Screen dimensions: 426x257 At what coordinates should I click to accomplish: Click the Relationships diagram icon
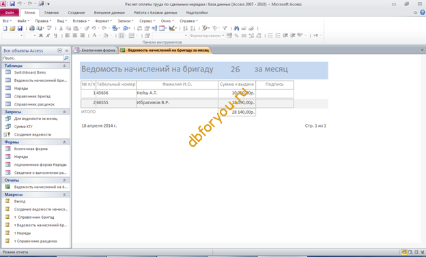coord(154,28)
